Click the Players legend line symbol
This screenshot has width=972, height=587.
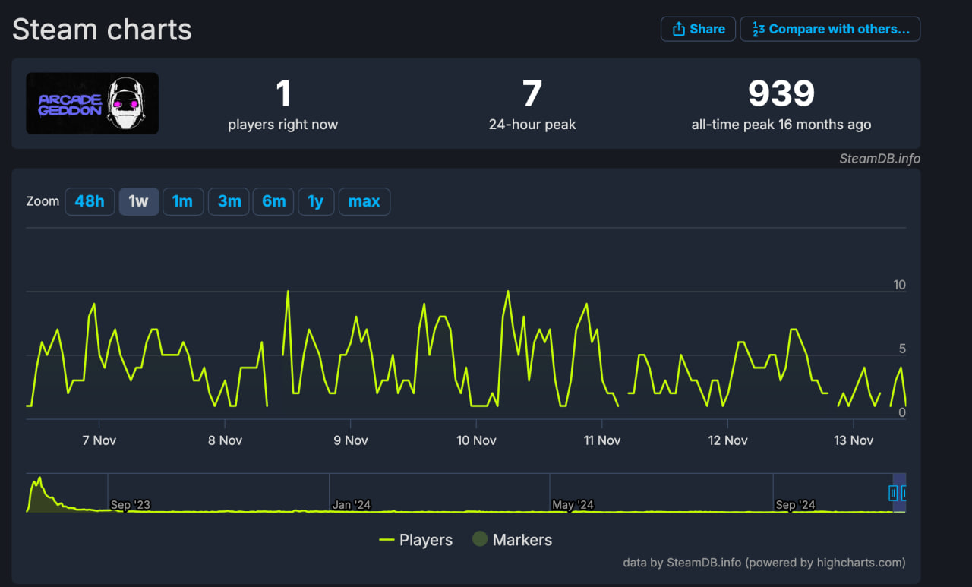tap(387, 540)
